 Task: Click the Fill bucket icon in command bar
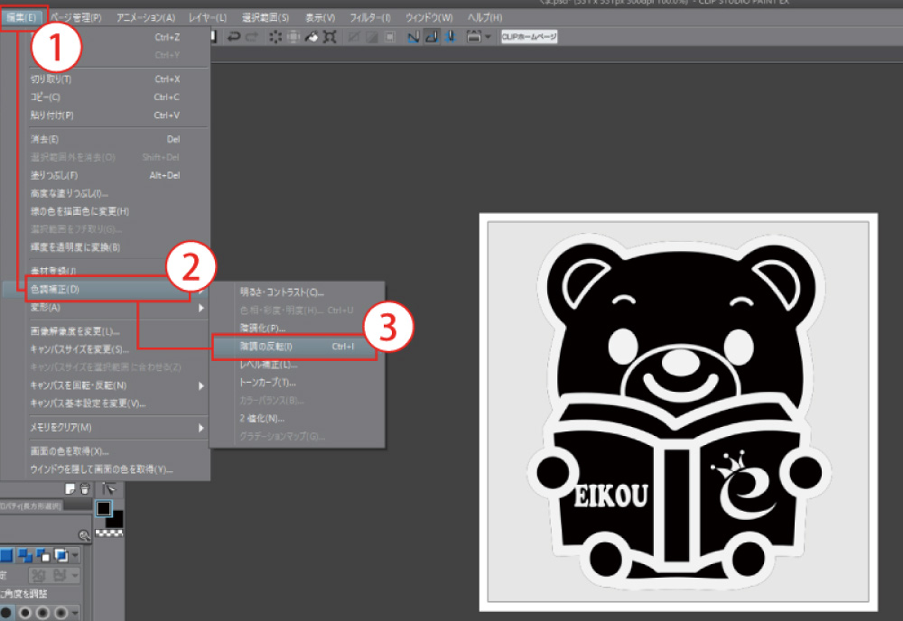[312, 37]
